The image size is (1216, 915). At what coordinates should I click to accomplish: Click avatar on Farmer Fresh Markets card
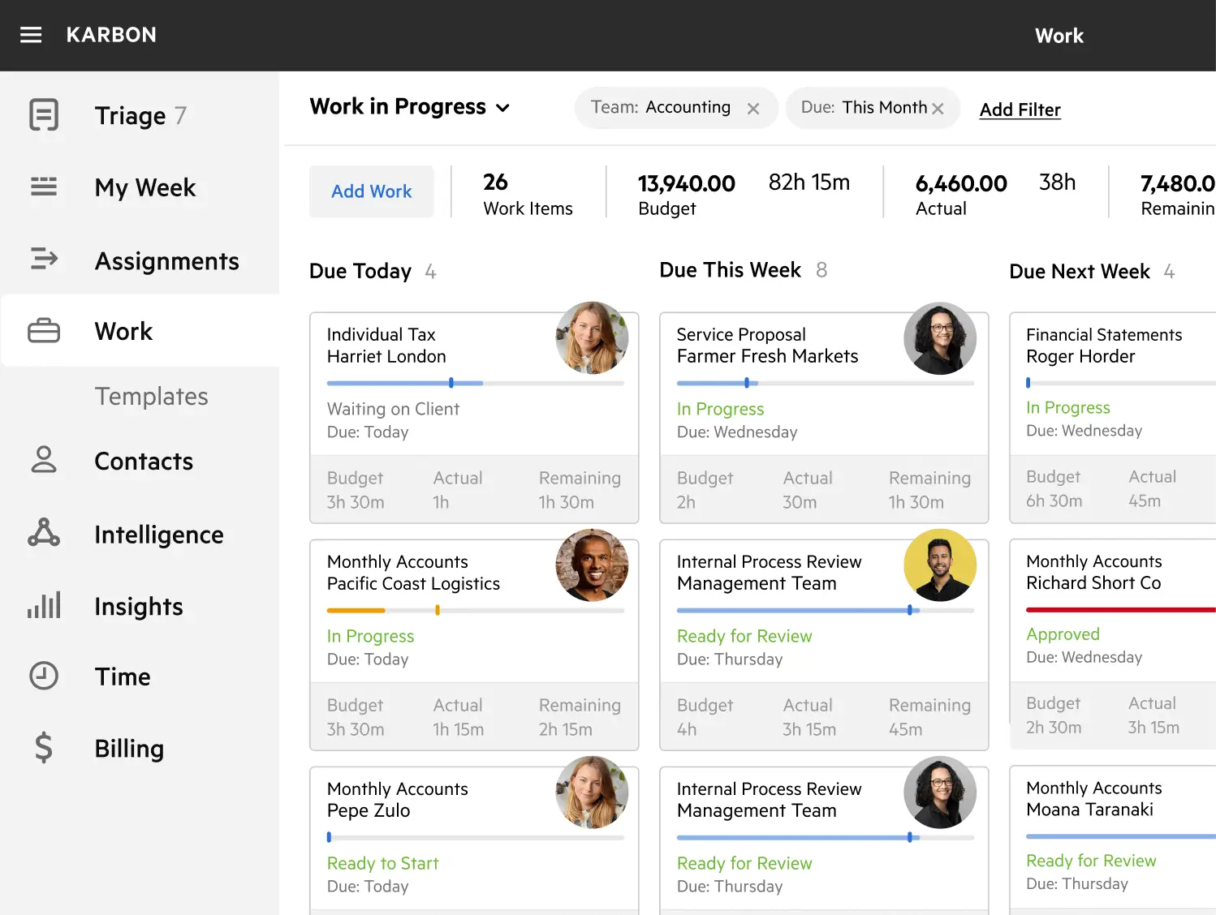[x=940, y=338]
